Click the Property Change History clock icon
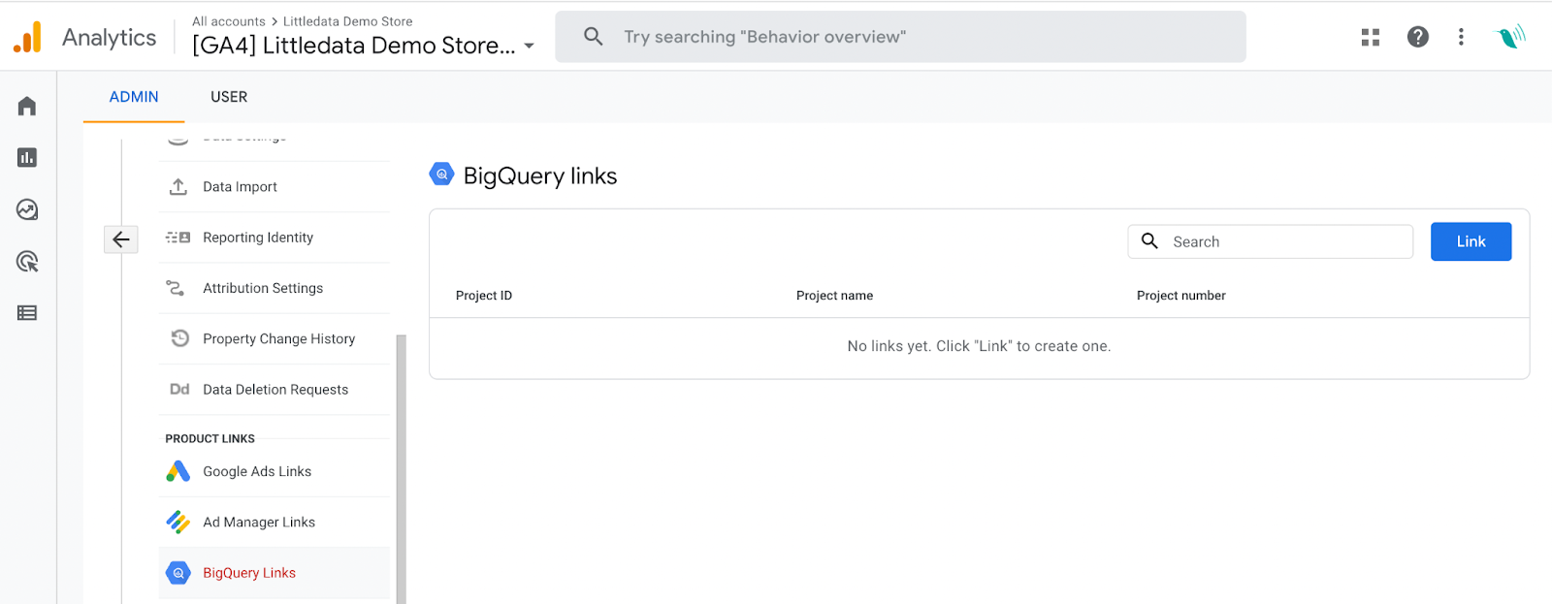This screenshot has width=1552, height=604. (x=179, y=338)
